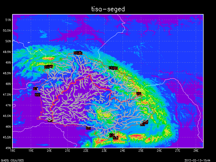Click the 48.5N latitude axis label

click(7, 73)
